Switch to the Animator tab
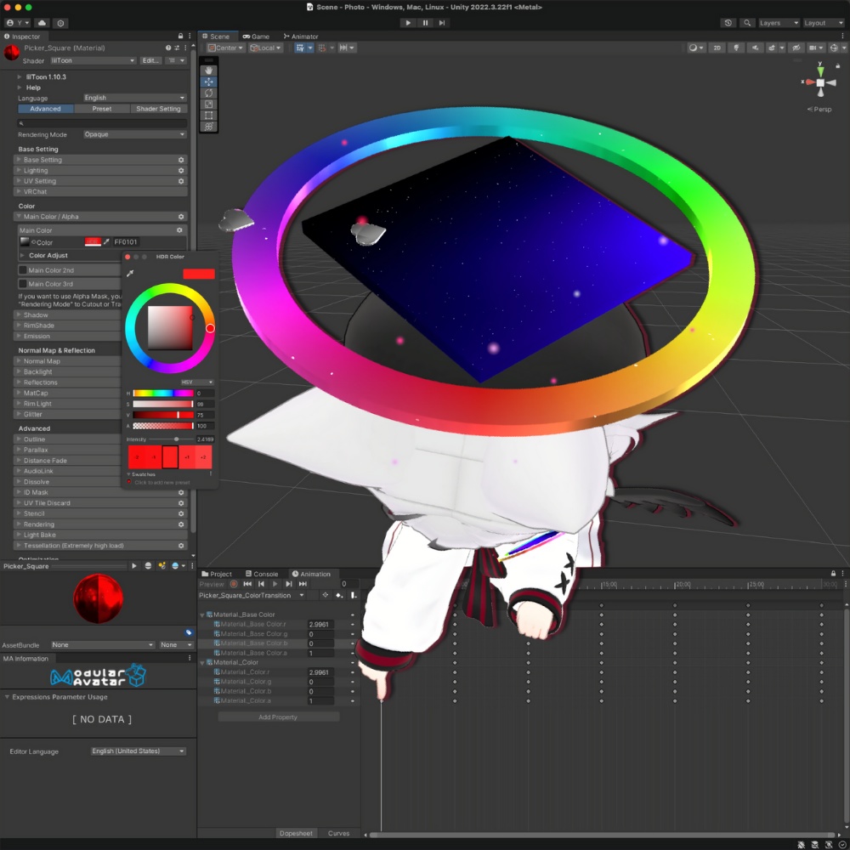 pos(301,37)
